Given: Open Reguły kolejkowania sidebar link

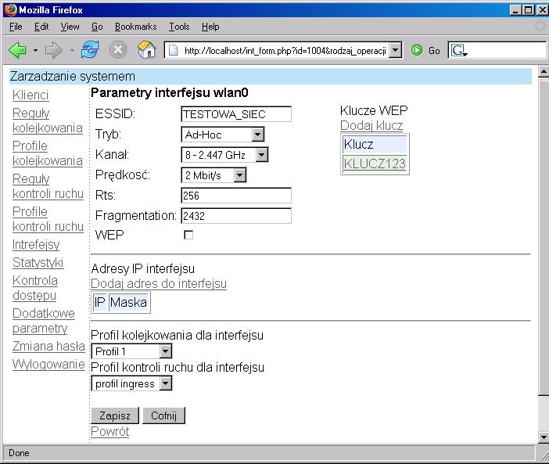Looking at the screenshot, I should click(x=47, y=120).
